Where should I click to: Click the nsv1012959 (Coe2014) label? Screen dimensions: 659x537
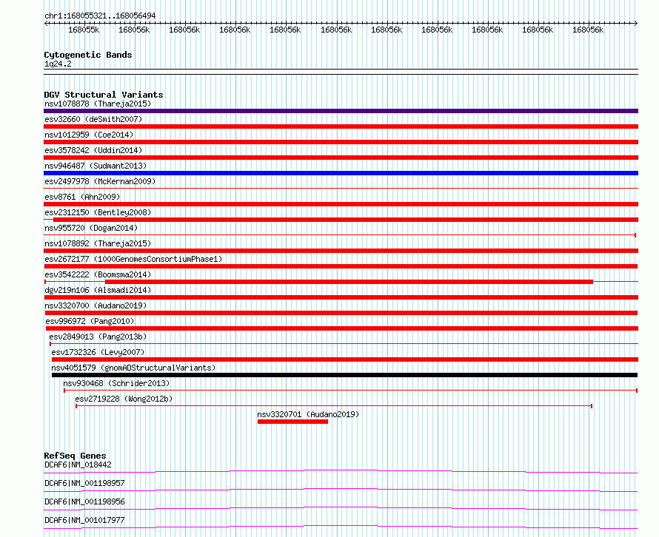pyautogui.click(x=89, y=135)
